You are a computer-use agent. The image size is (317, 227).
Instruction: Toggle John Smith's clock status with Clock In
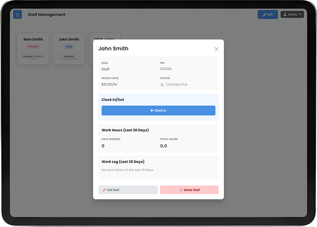pyautogui.click(x=158, y=110)
